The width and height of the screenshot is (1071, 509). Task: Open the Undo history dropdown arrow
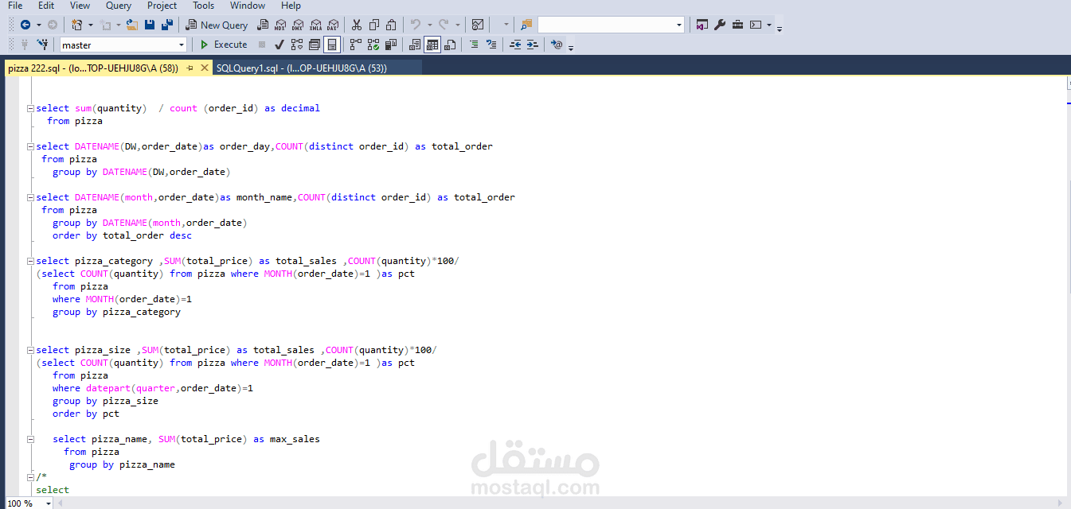click(x=430, y=25)
